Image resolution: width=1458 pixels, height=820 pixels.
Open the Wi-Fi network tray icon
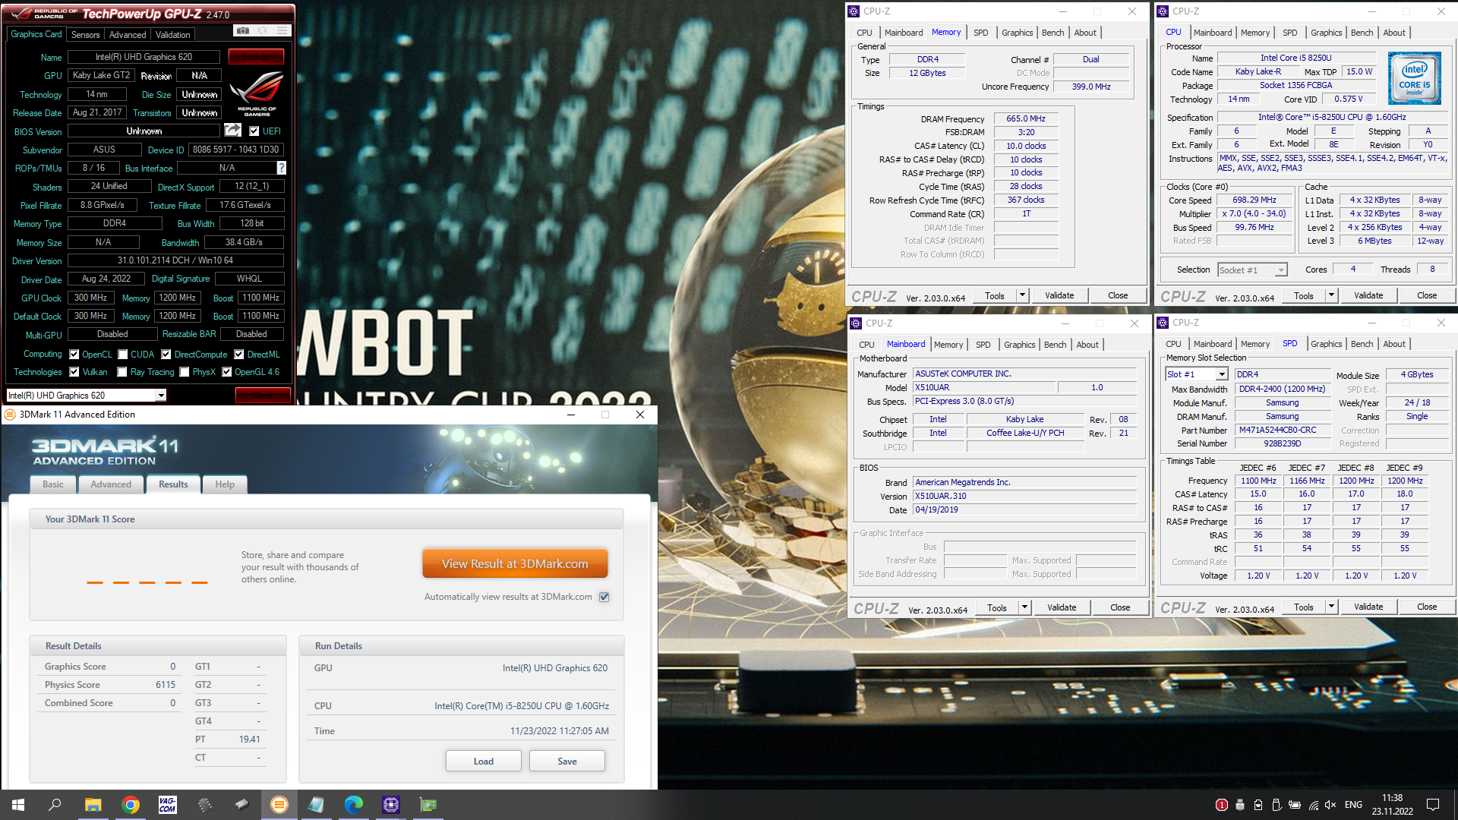click(1313, 805)
